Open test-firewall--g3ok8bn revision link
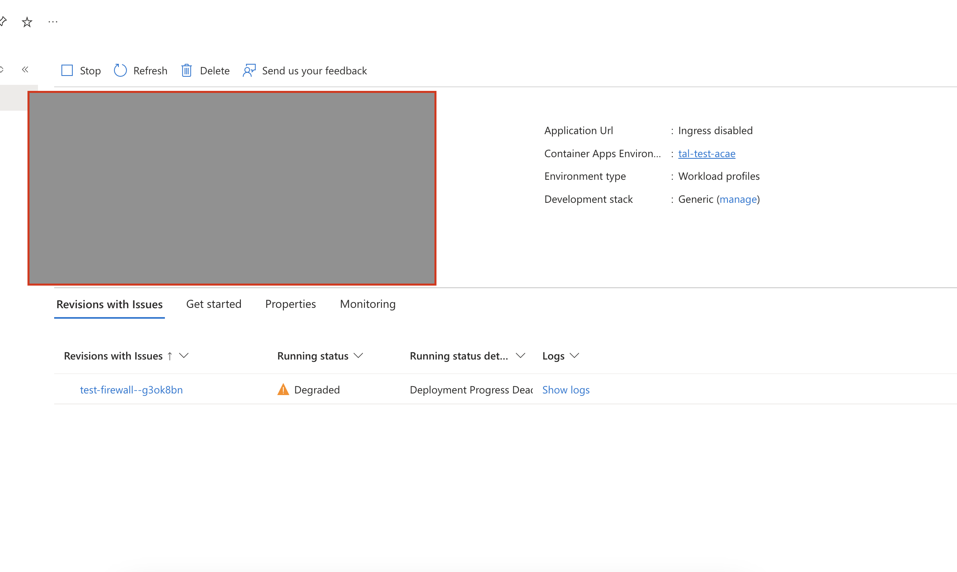The image size is (957, 572). 131,390
